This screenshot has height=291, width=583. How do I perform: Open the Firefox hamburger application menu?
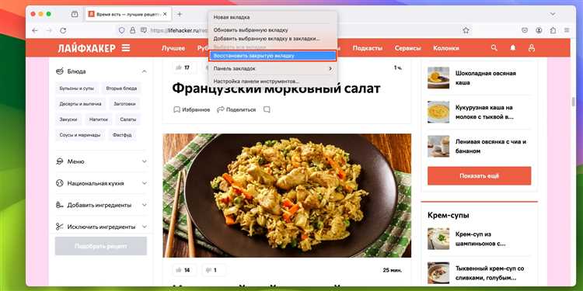coord(567,30)
